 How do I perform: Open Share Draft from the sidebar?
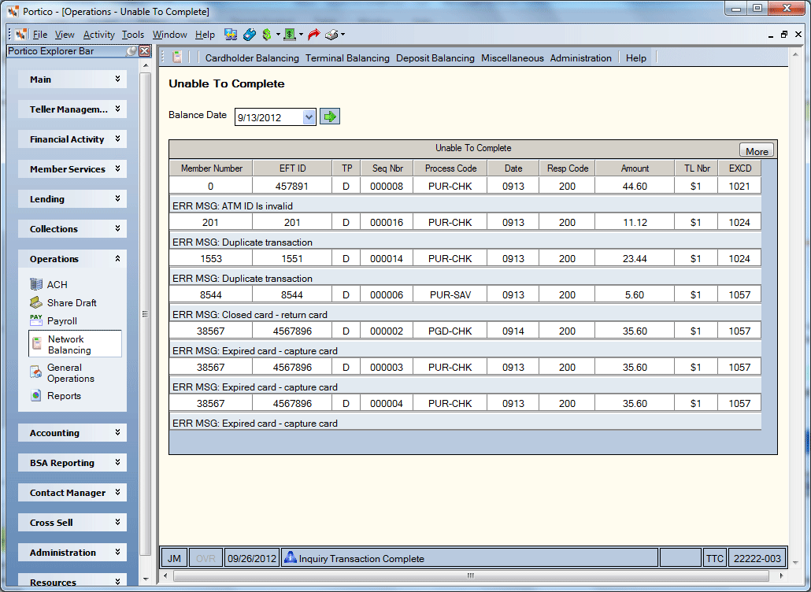pyautogui.click(x=63, y=302)
